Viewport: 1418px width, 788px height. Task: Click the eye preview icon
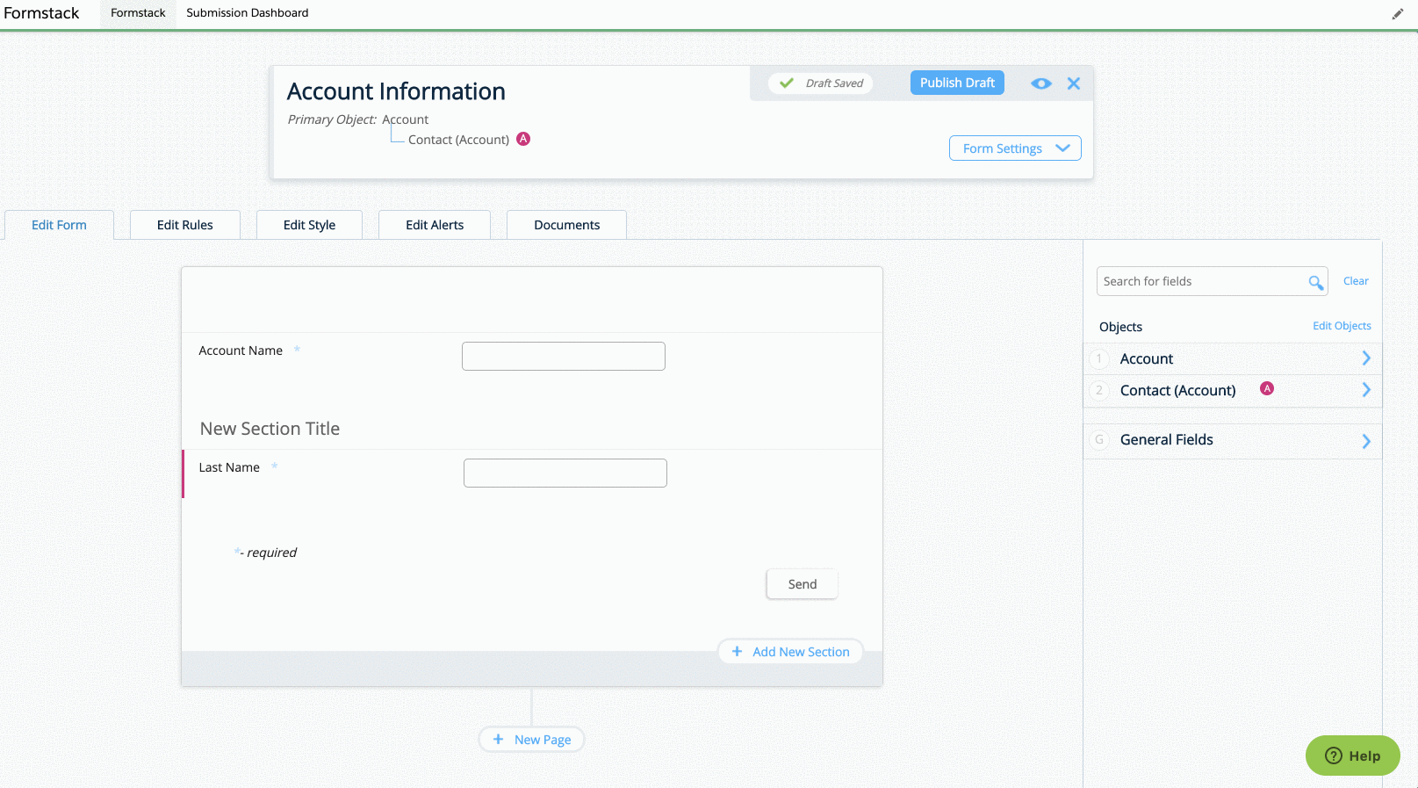(x=1040, y=83)
